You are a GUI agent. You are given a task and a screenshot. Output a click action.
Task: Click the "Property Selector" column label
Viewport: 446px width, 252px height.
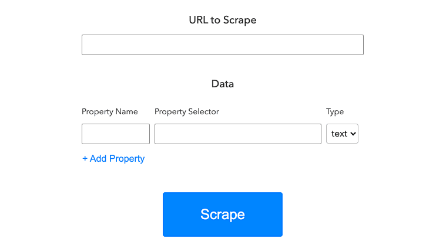click(186, 111)
